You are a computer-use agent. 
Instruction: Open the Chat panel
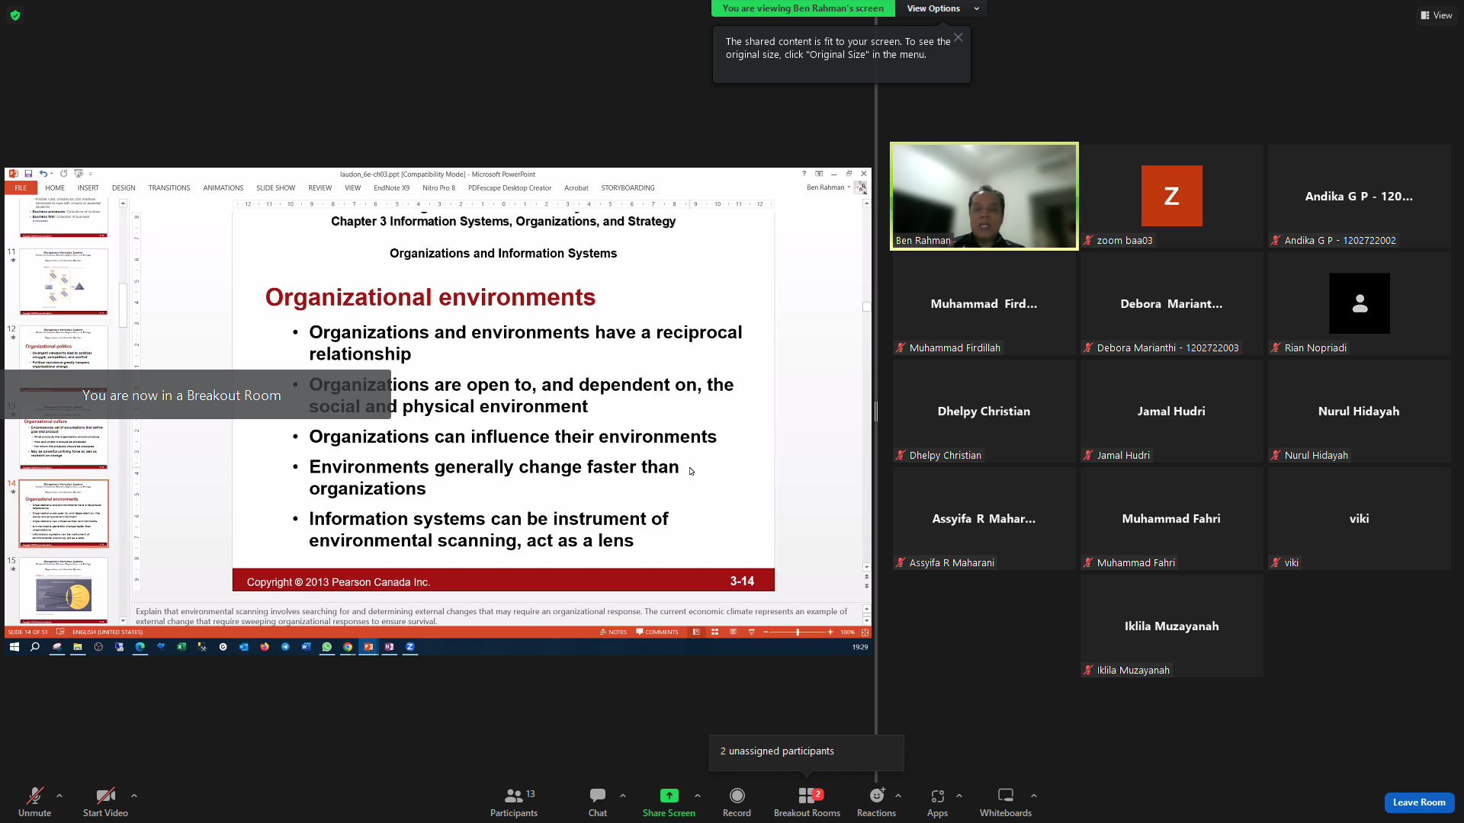pyautogui.click(x=598, y=802)
